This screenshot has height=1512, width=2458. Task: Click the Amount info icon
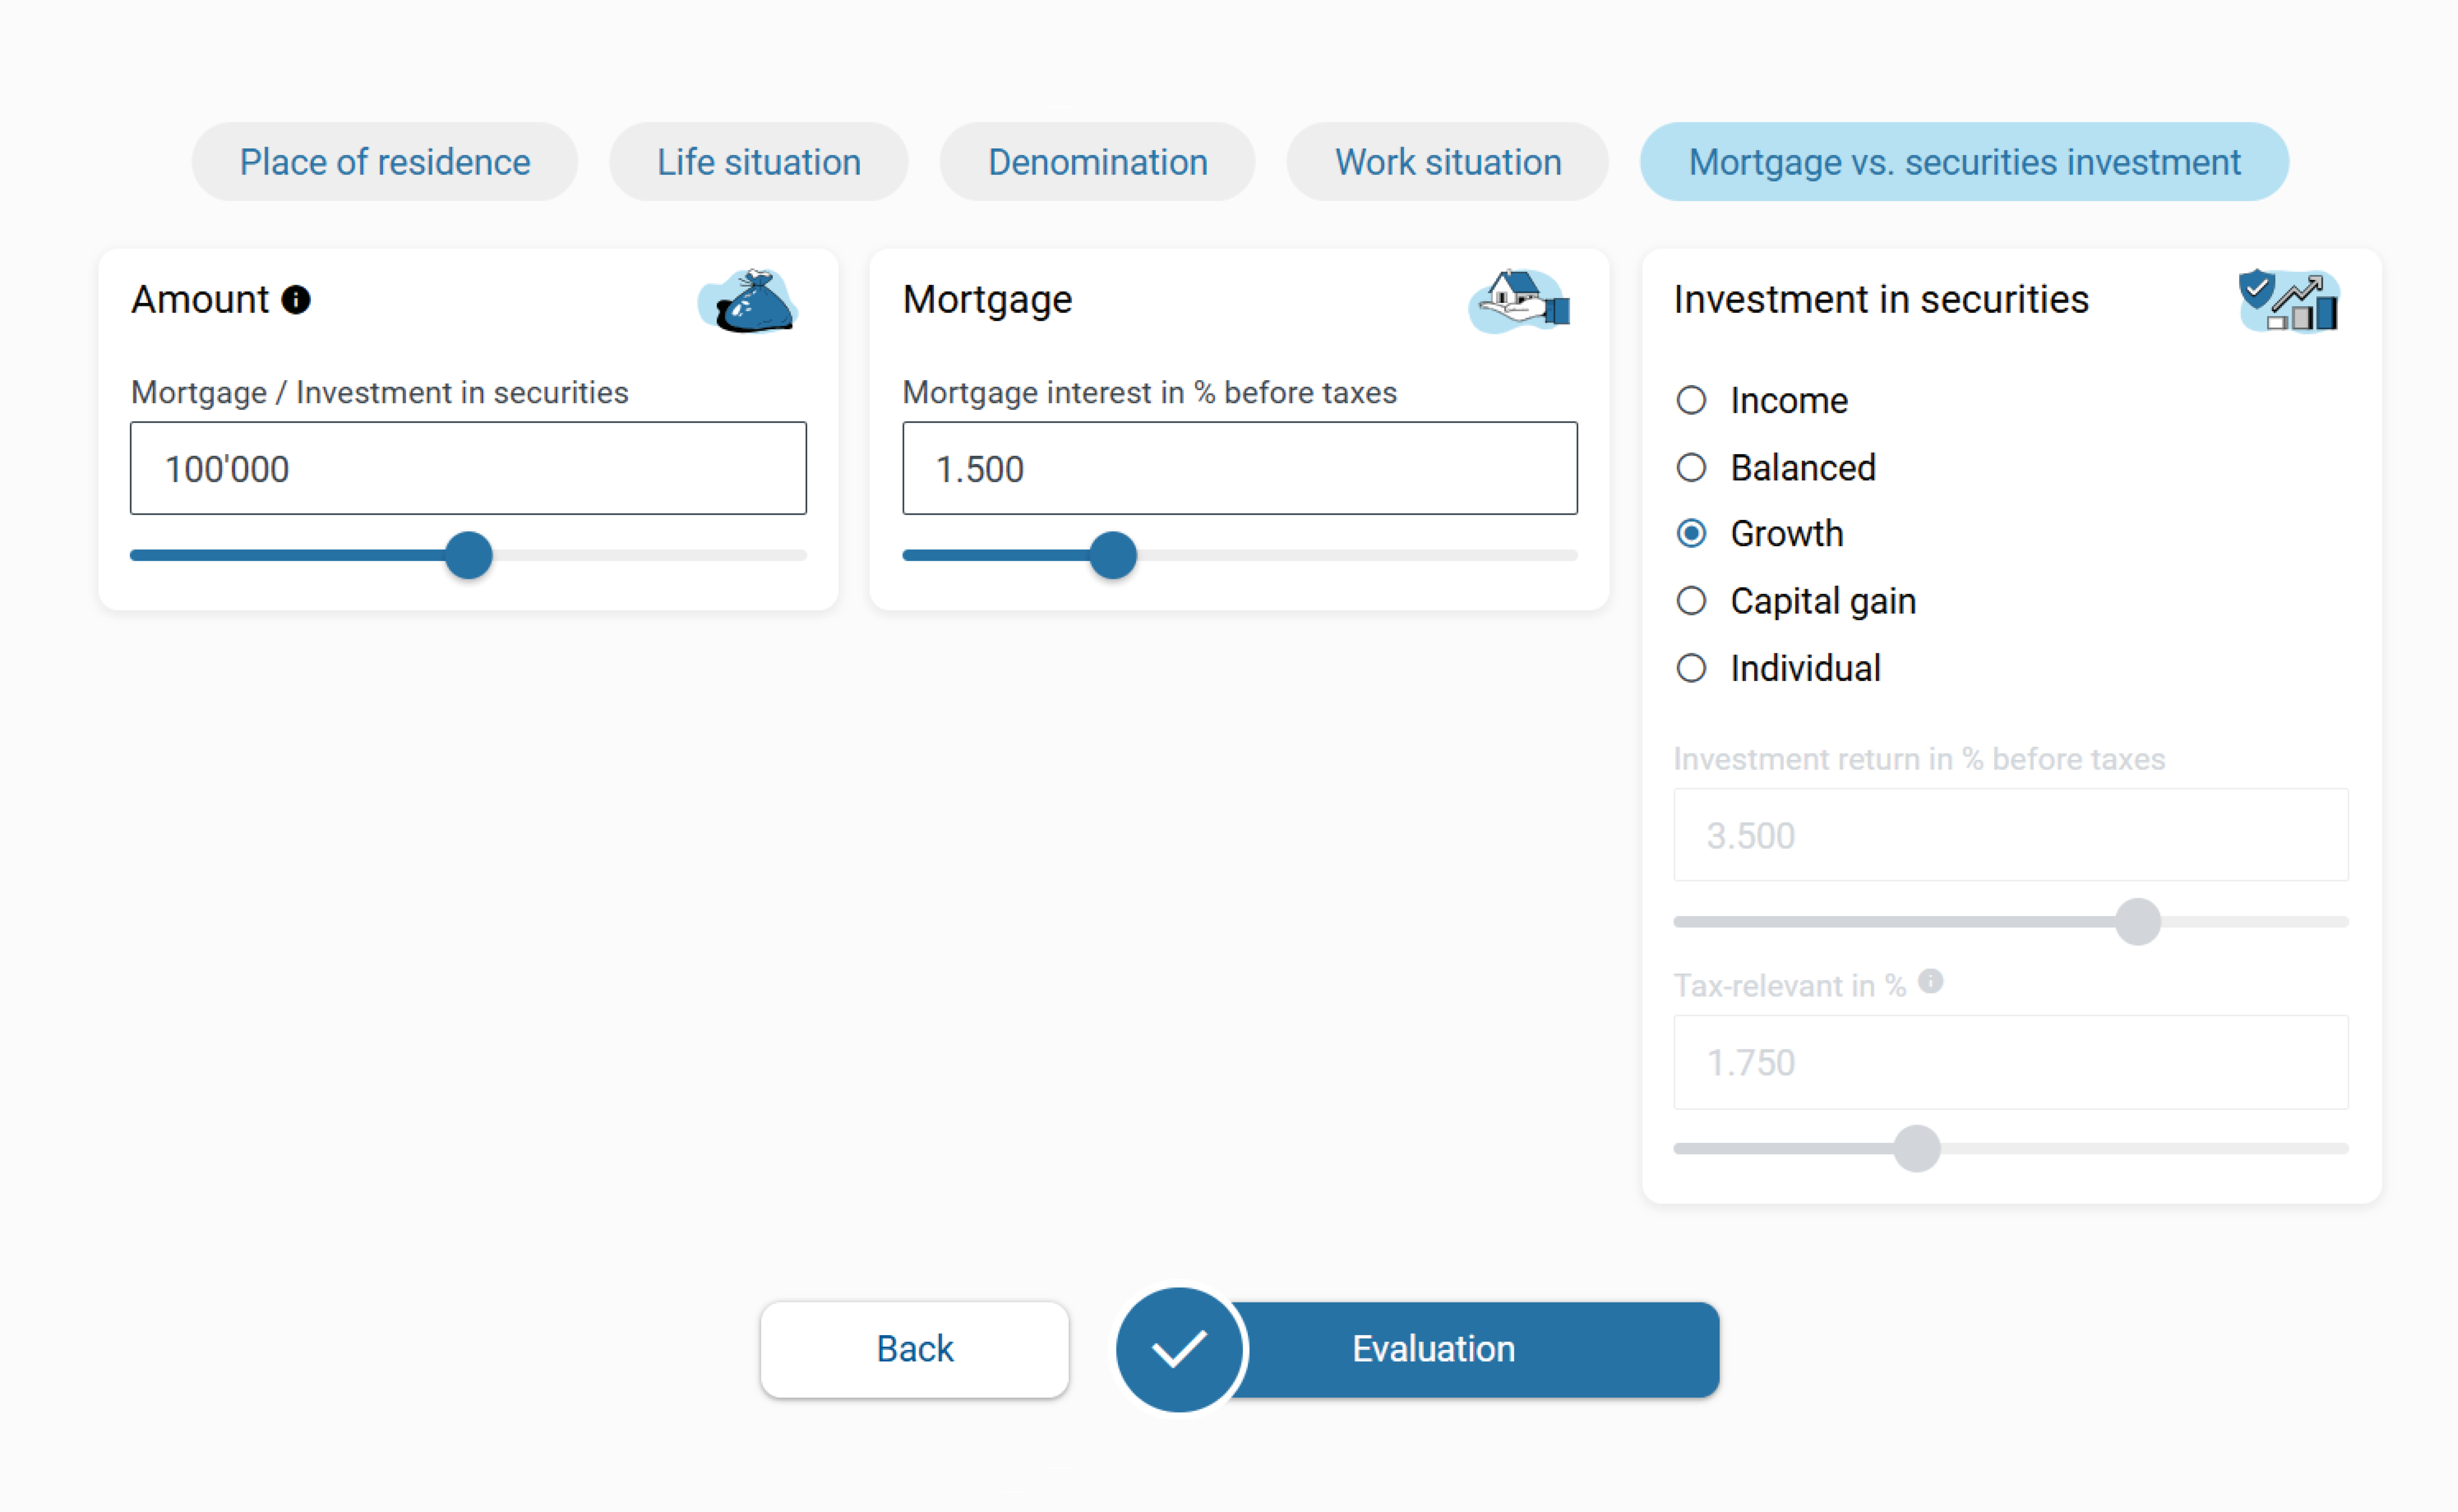point(296,299)
